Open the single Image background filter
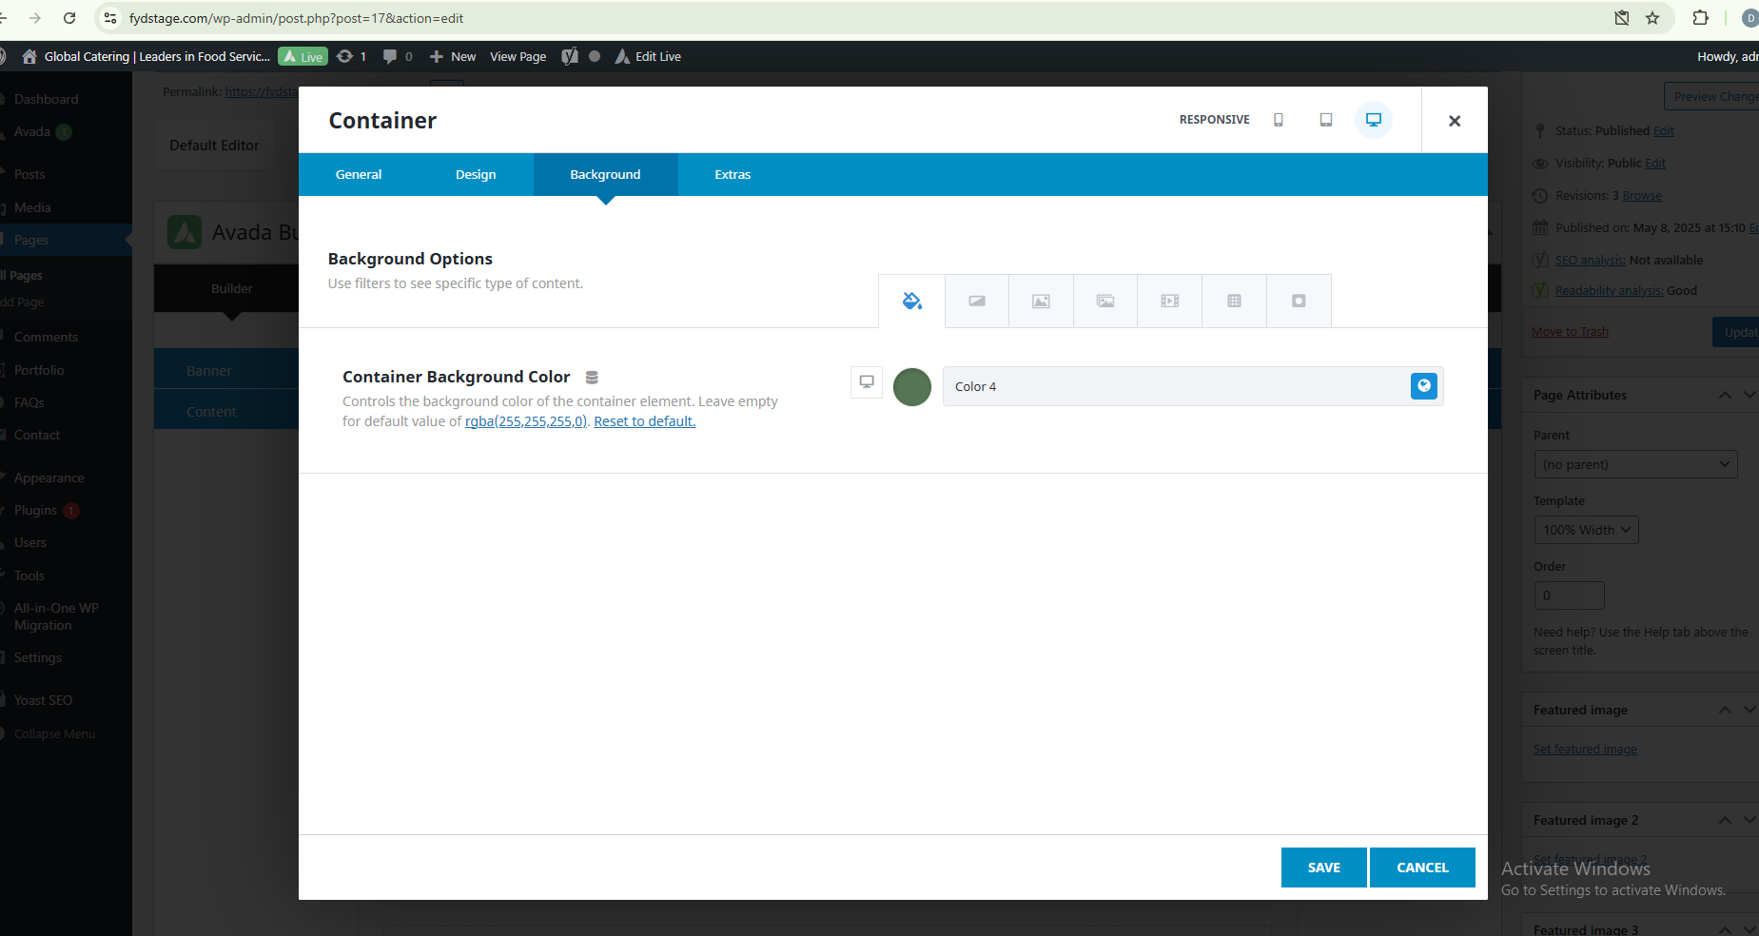 [1041, 301]
